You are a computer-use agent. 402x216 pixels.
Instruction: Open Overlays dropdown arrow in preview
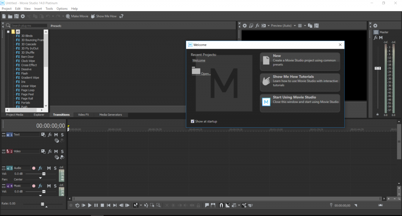coord(305,25)
